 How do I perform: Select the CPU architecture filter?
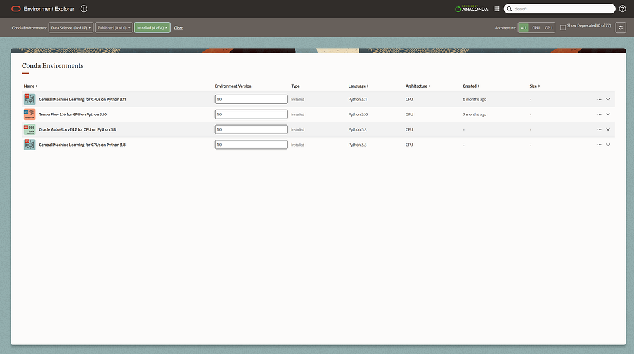[x=536, y=27]
